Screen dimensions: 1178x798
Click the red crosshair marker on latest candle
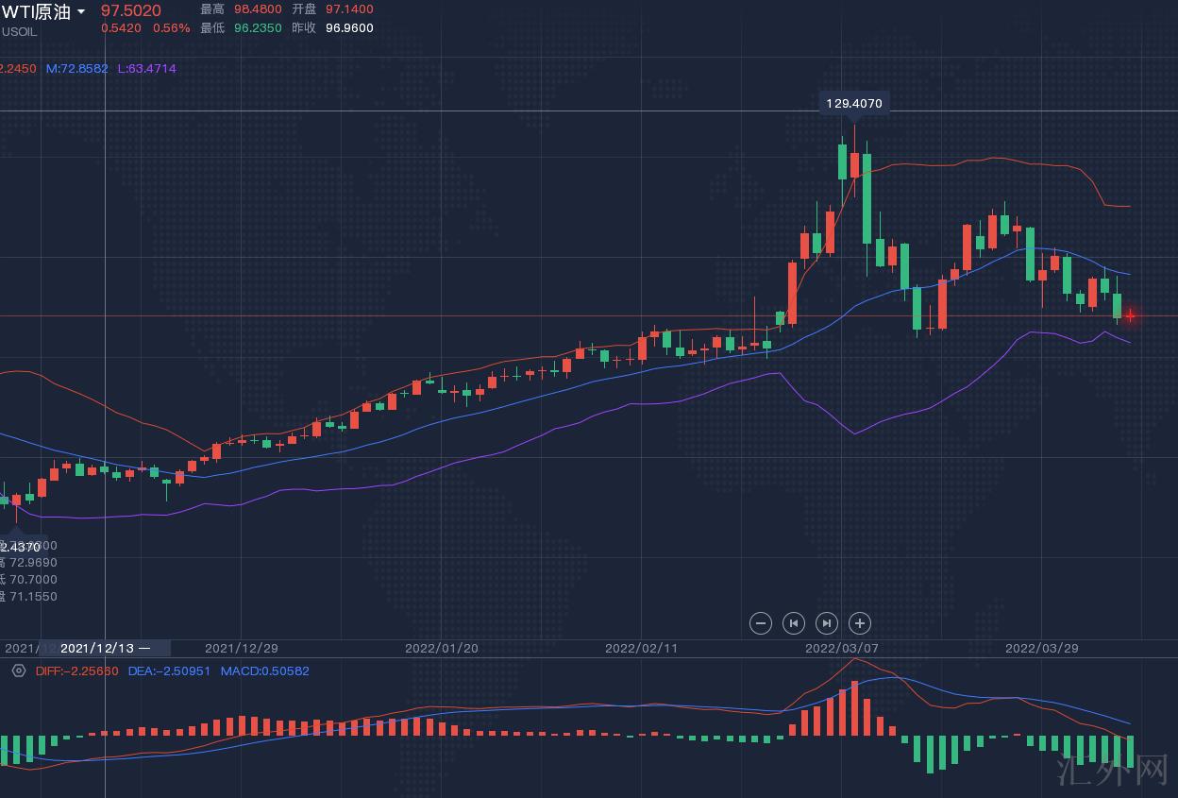[1130, 315]
